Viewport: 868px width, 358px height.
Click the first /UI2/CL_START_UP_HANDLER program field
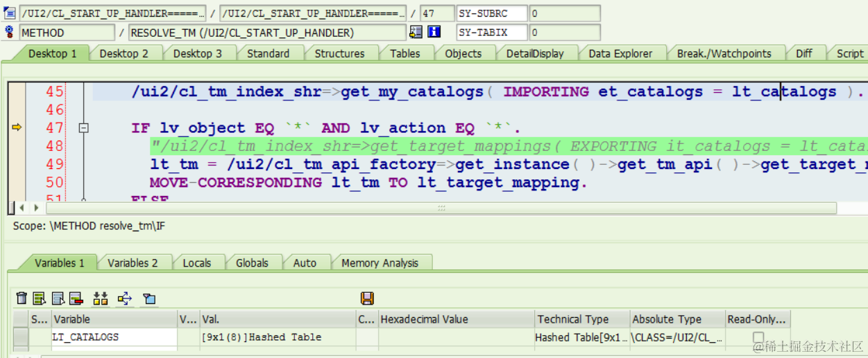[x=112, y=13]
